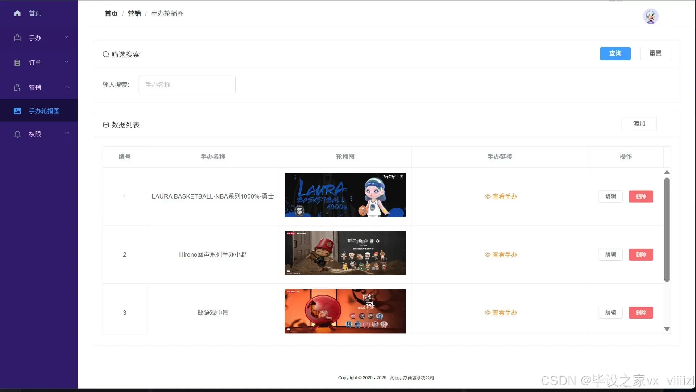696x392 pixels.
Task: Open the 订单 sidebar menu
Action: pyautogui.click(x=39, y=62)
